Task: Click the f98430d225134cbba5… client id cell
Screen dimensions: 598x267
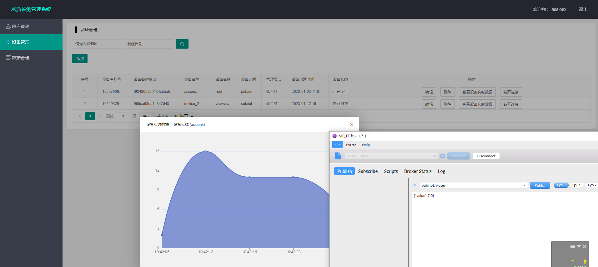Action: (x=154, y=92)
